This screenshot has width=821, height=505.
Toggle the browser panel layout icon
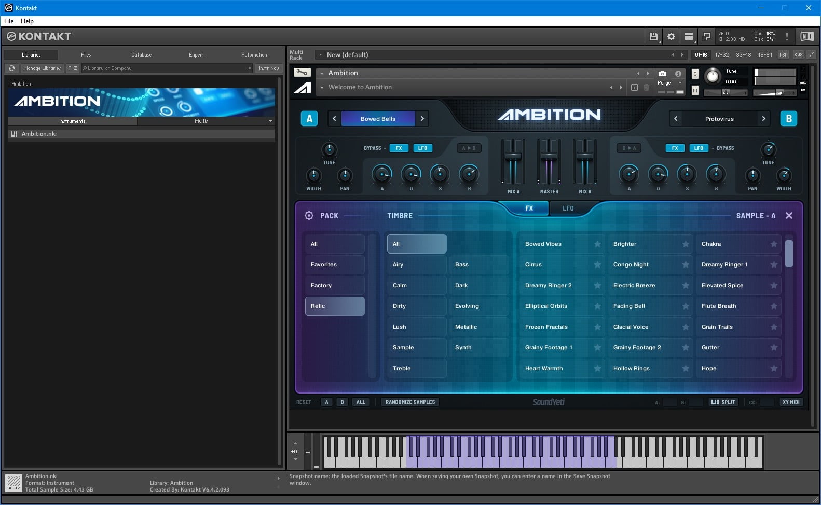tap(689, 36)
